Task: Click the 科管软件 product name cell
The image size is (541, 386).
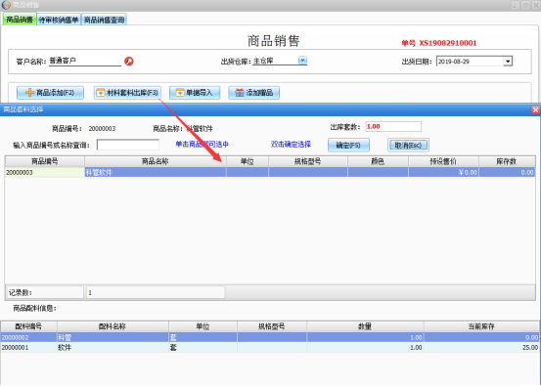Action: click(156, 172)
